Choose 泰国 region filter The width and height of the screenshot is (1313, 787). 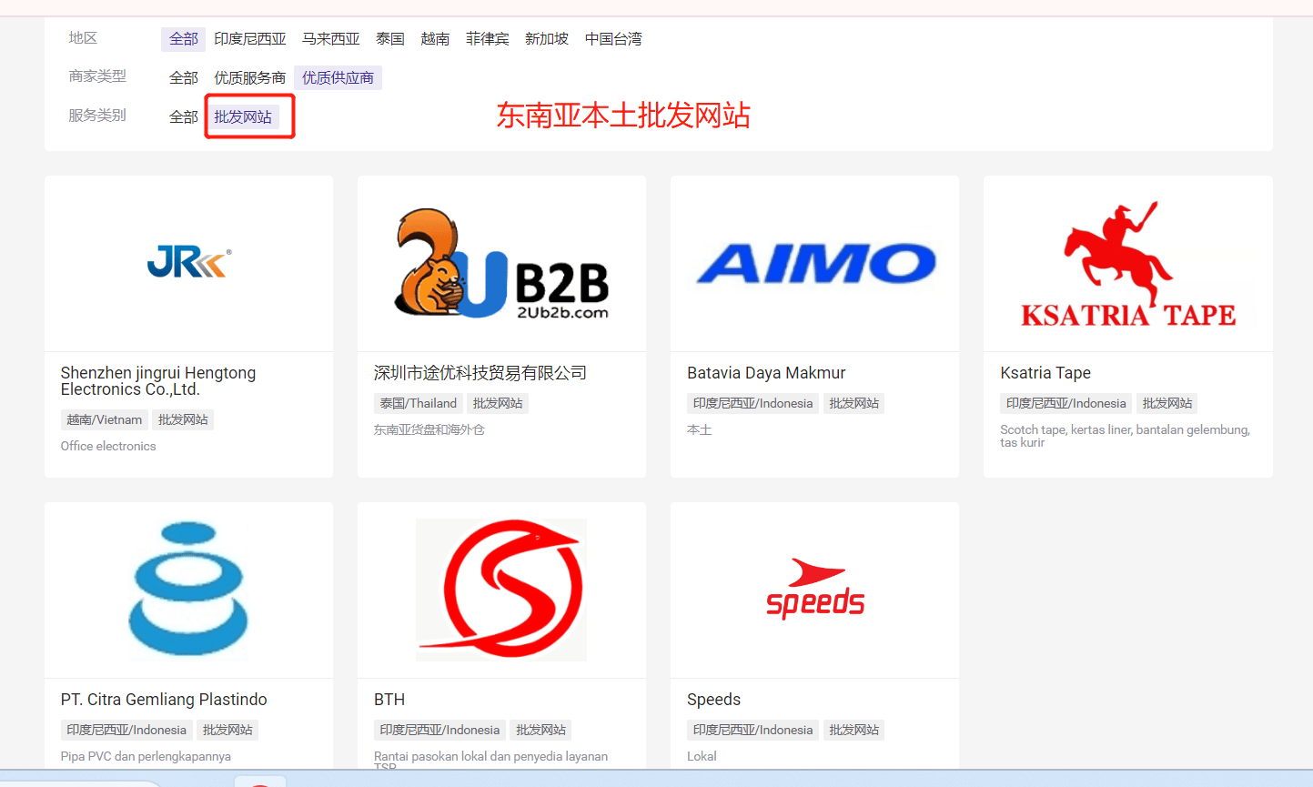tap(390, 39)
